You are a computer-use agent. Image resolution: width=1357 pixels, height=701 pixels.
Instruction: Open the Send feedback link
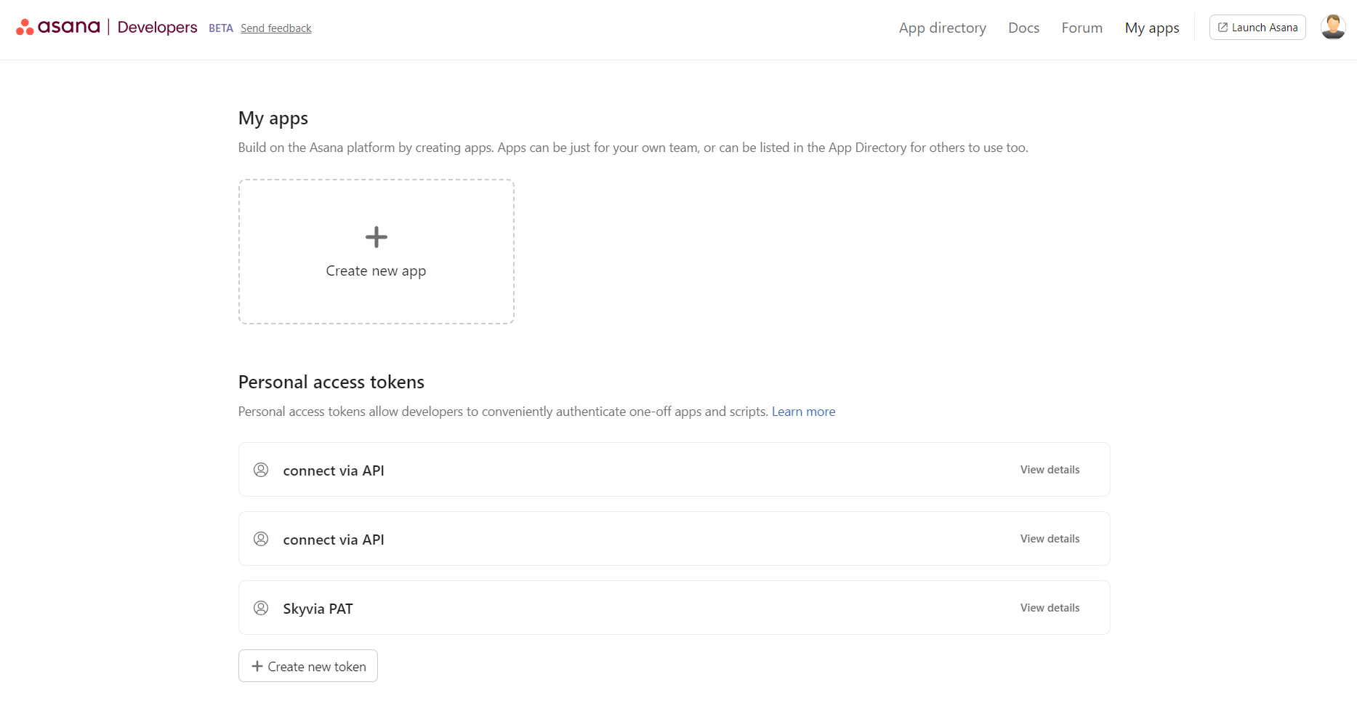point(275,28)
